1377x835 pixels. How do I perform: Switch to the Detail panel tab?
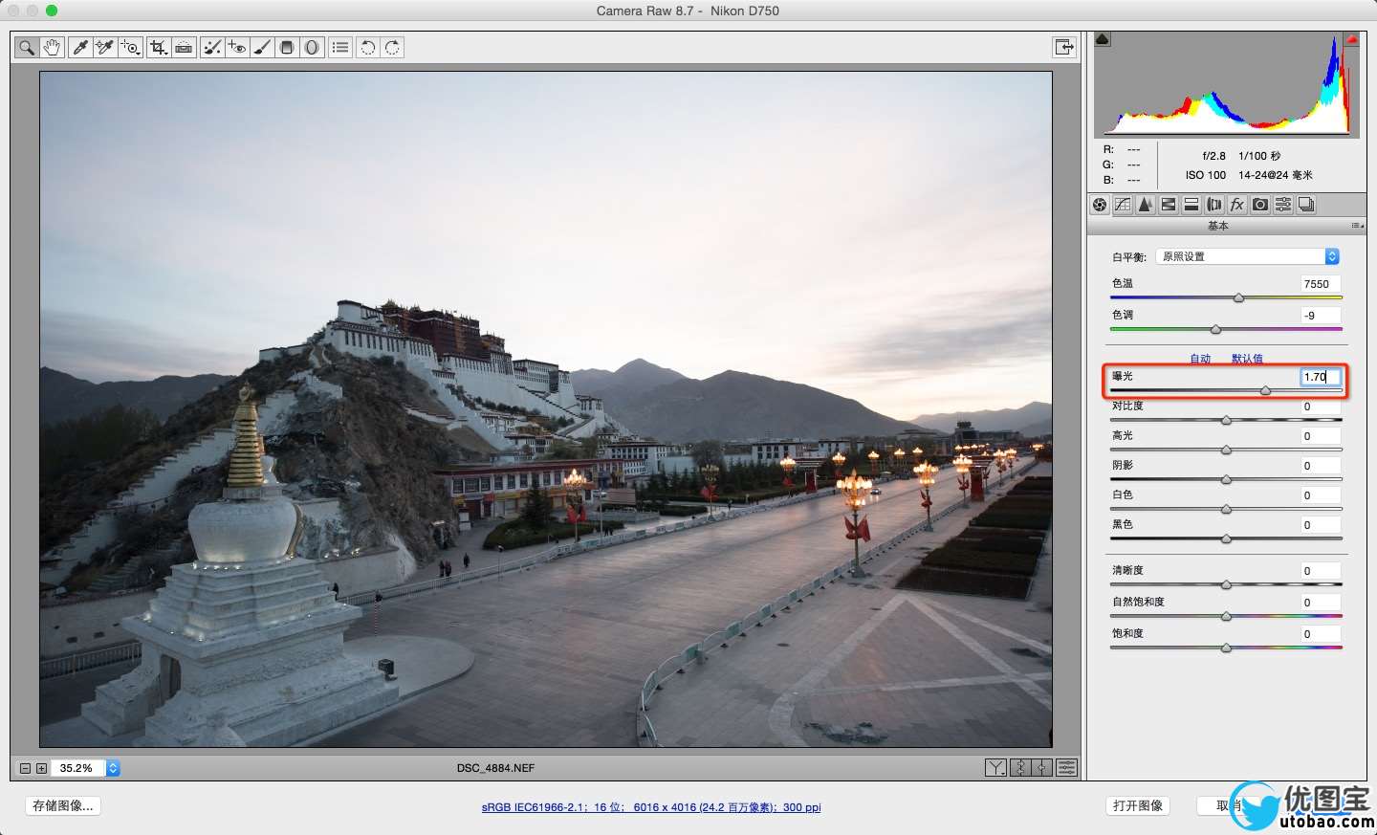(x=1146, y=204)
